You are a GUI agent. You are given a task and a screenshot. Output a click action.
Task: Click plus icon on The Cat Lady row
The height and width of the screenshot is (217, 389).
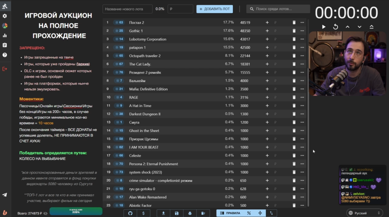click(267, 64)
